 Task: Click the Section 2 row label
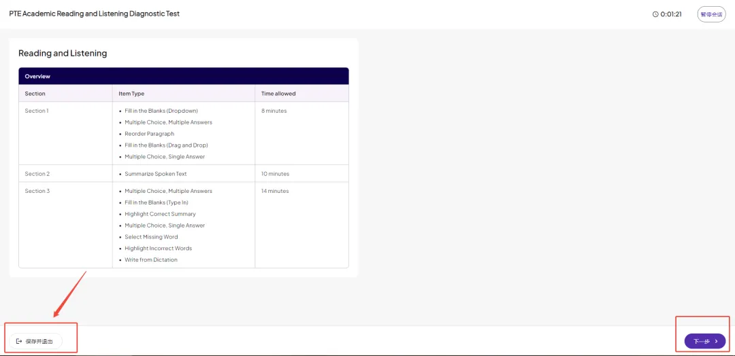37,173
